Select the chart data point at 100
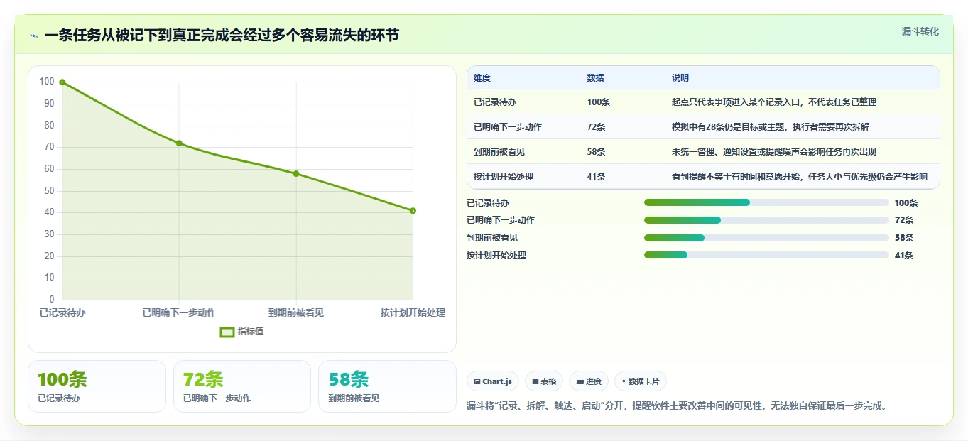 (x=62, y=82)
